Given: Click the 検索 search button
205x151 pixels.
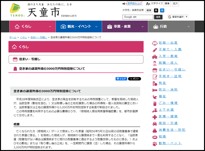Looking at the screenshot, I should [x=158, y=17].
